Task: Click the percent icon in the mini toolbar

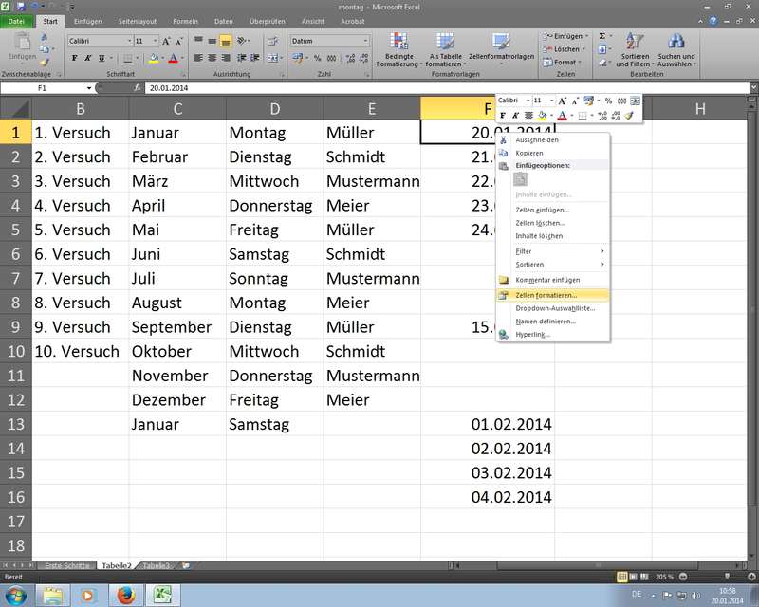Action: (x=608, y=101)
